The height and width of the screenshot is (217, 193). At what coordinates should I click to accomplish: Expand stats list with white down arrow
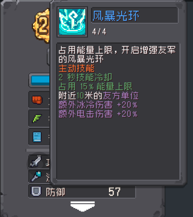82,206
